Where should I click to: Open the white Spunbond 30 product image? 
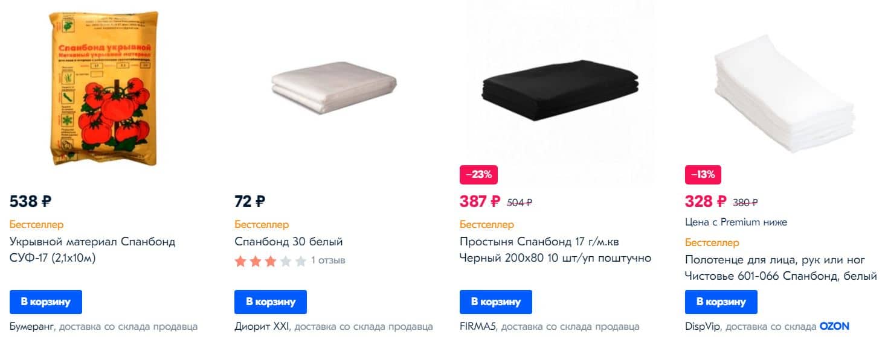click(334, 89)
